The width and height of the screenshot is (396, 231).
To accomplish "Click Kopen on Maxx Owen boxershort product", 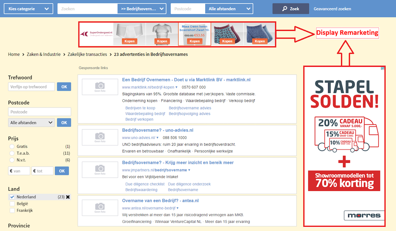I will pos(195,41).
